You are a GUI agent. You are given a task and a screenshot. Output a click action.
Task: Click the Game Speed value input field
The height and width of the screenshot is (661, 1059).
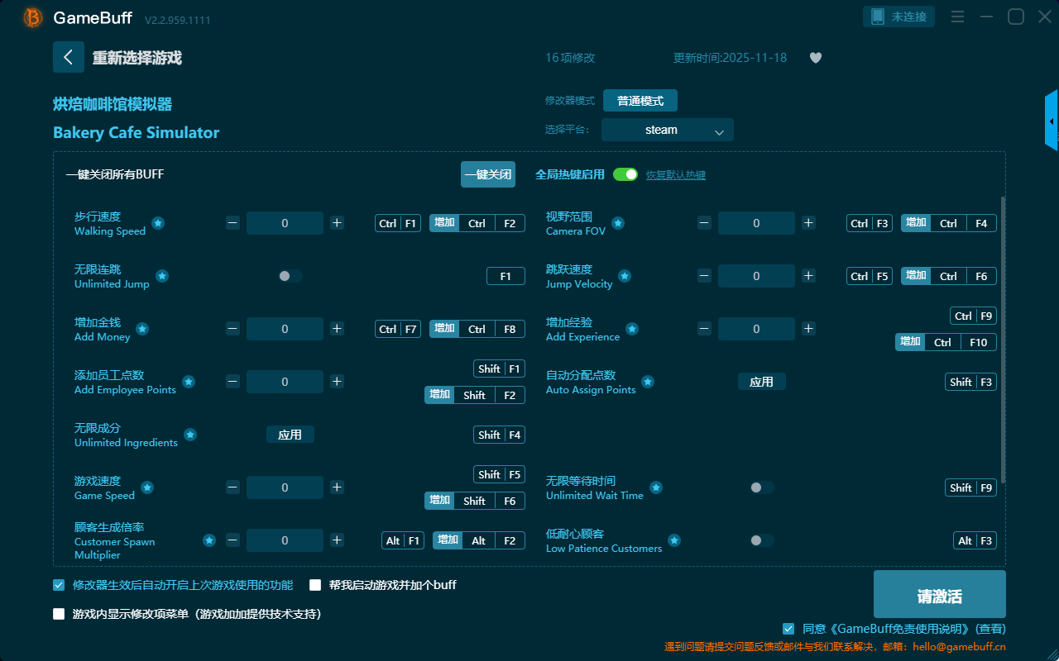[285, 487]
